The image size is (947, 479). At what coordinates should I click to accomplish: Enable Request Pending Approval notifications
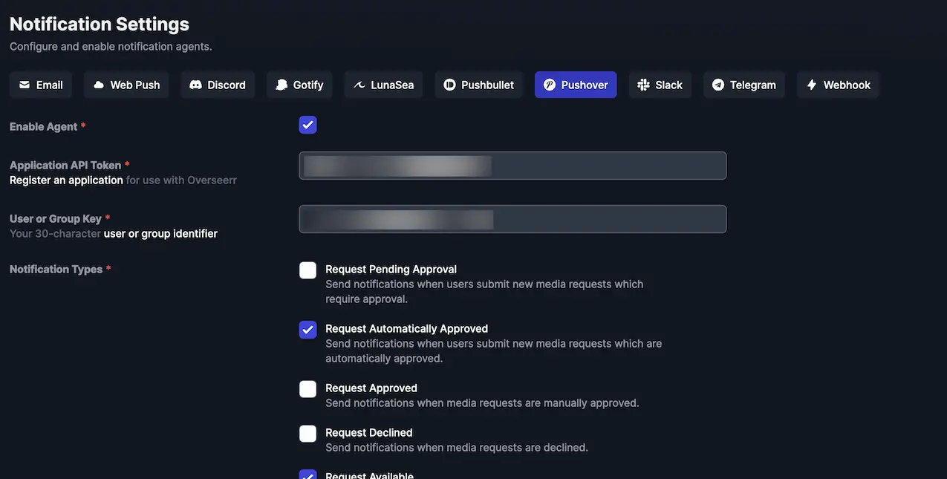(308, 270)
